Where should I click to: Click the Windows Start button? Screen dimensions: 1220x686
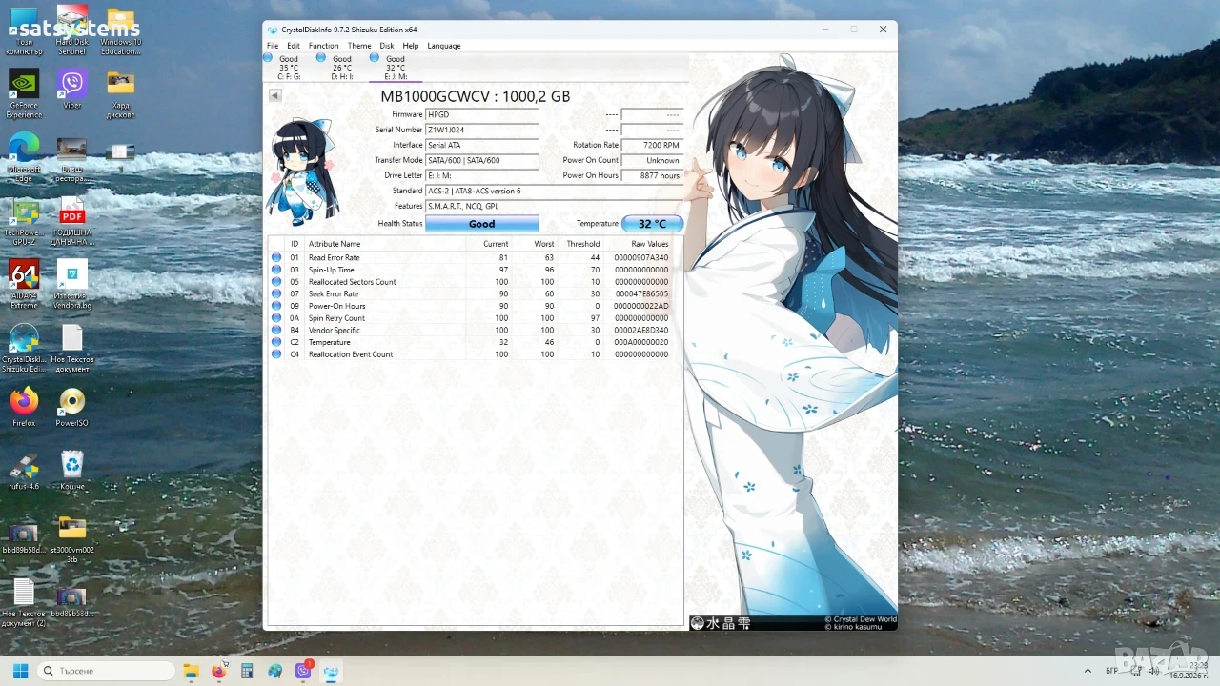point(20,671)
